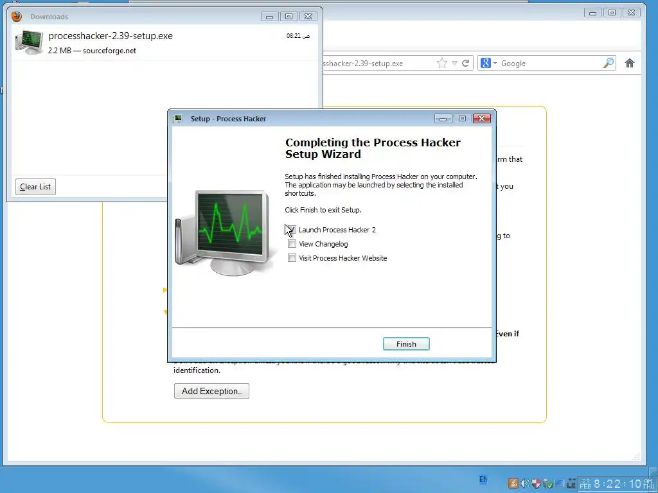Click the browser address bar URL

363,64
